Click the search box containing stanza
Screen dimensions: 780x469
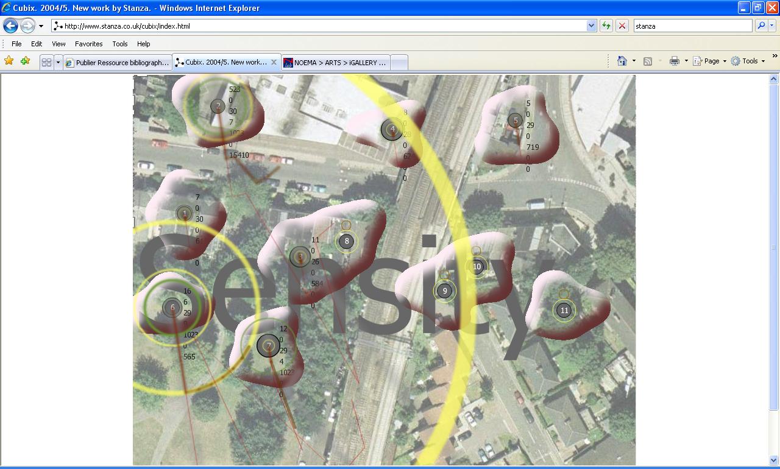click(x=693, y=26)
